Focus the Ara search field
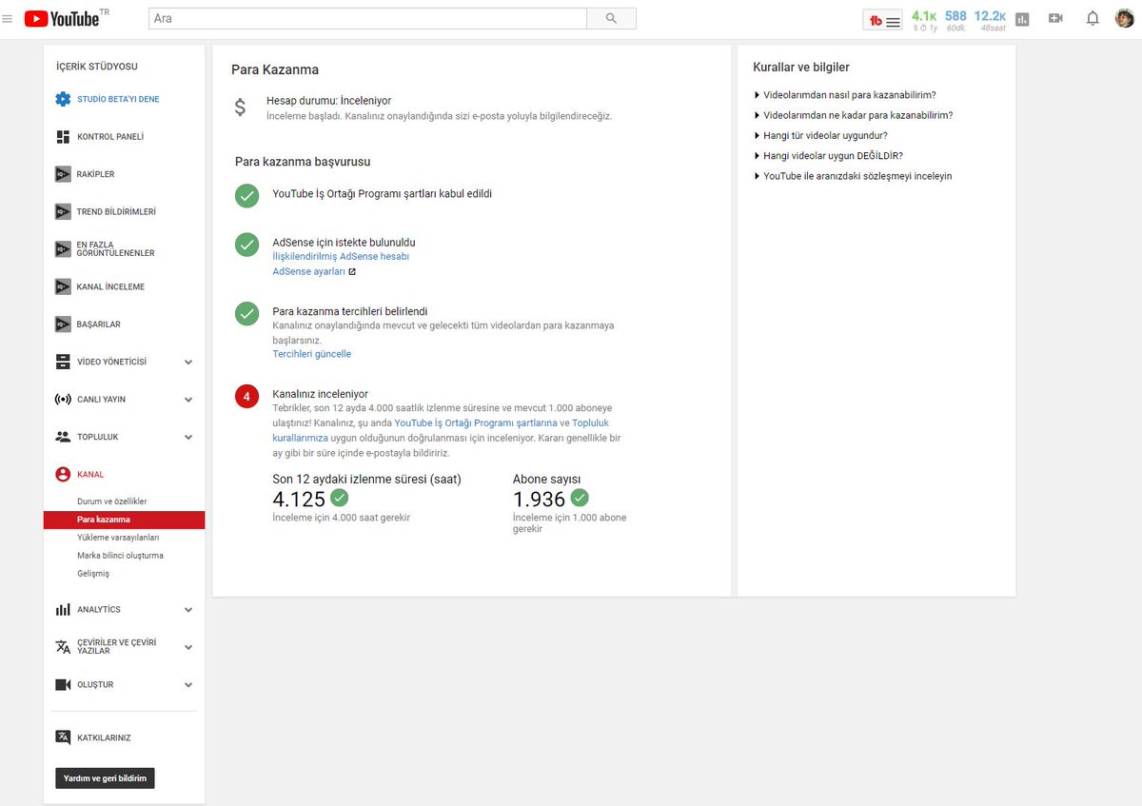This screenshot has width=1142, height=806. (368, 18)
